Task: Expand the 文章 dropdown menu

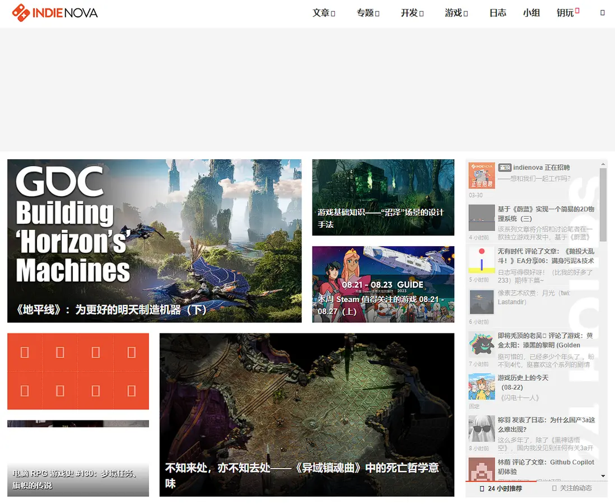Action: 324,13
